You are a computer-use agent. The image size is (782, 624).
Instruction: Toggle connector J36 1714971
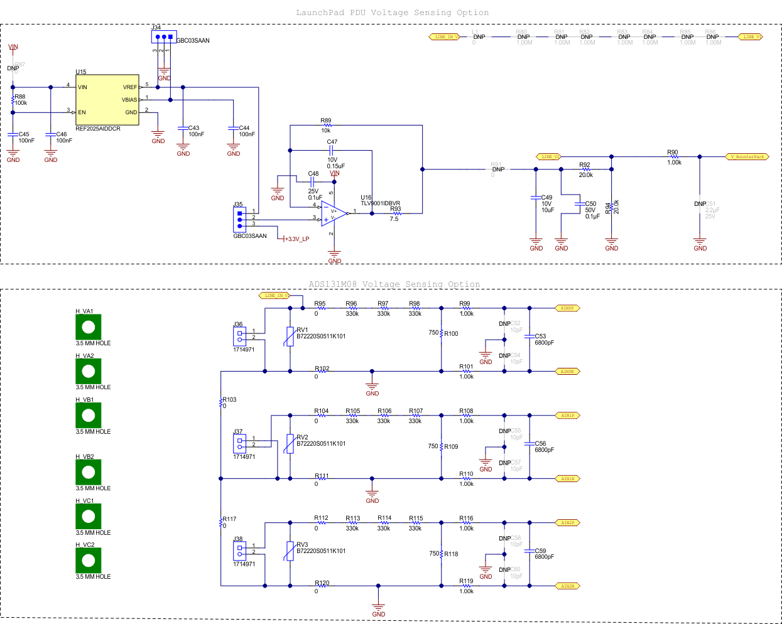pyautogui.click(x=239, y=336)
